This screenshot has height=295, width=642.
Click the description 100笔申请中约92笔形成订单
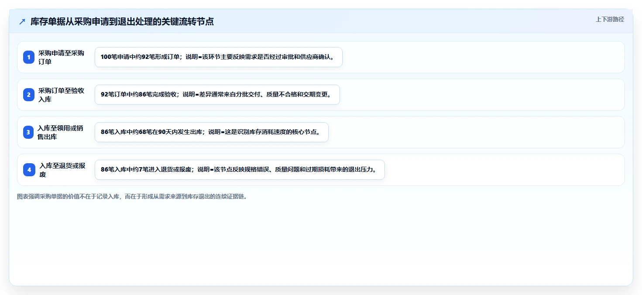click(219, 57)
